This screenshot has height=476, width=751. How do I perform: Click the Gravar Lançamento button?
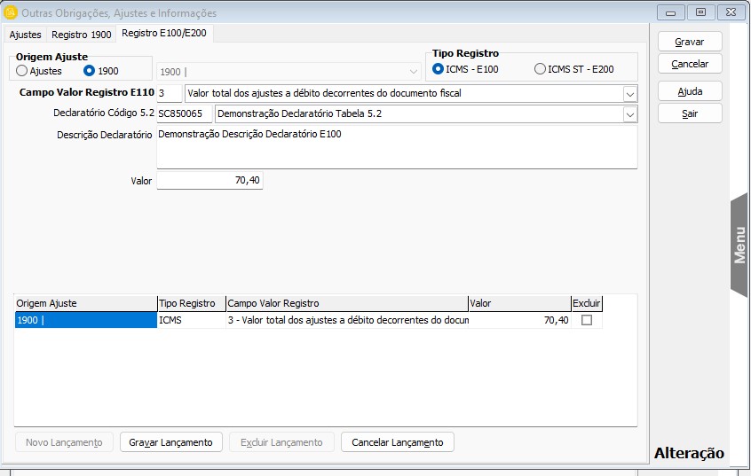pos(170,442)
